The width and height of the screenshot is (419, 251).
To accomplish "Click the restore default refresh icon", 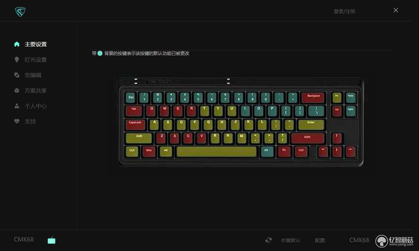I will point(269,240).
